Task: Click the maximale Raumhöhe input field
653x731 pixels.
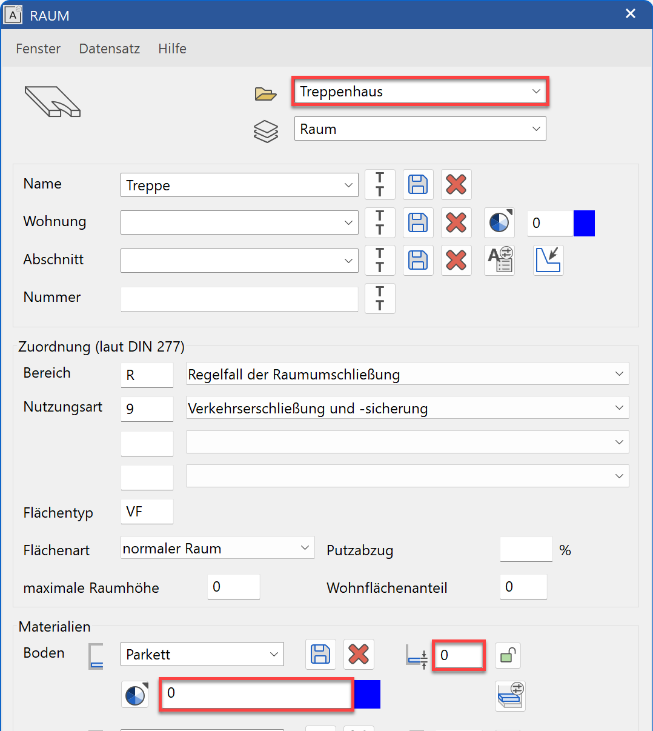Action: (x=233, y=587)
